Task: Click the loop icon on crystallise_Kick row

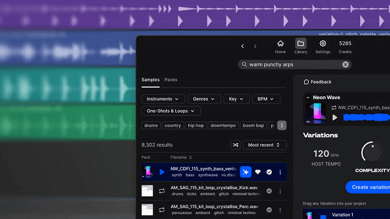Action: [161, 191]
